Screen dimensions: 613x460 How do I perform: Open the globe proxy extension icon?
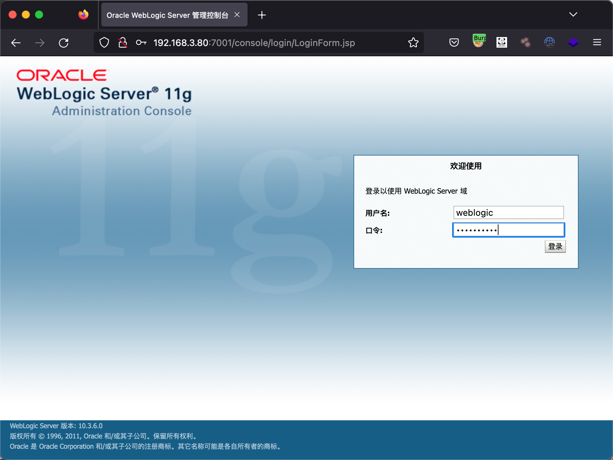[x=549, y=42]
